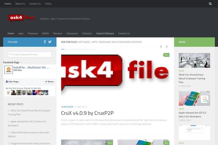Open About Us in top bar

tap(20, 4)
